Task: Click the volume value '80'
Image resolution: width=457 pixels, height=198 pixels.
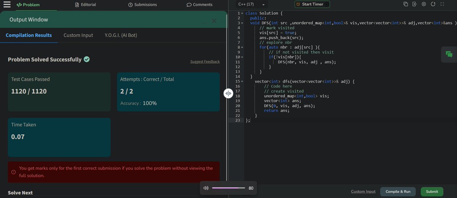Action: click(251, 188)
